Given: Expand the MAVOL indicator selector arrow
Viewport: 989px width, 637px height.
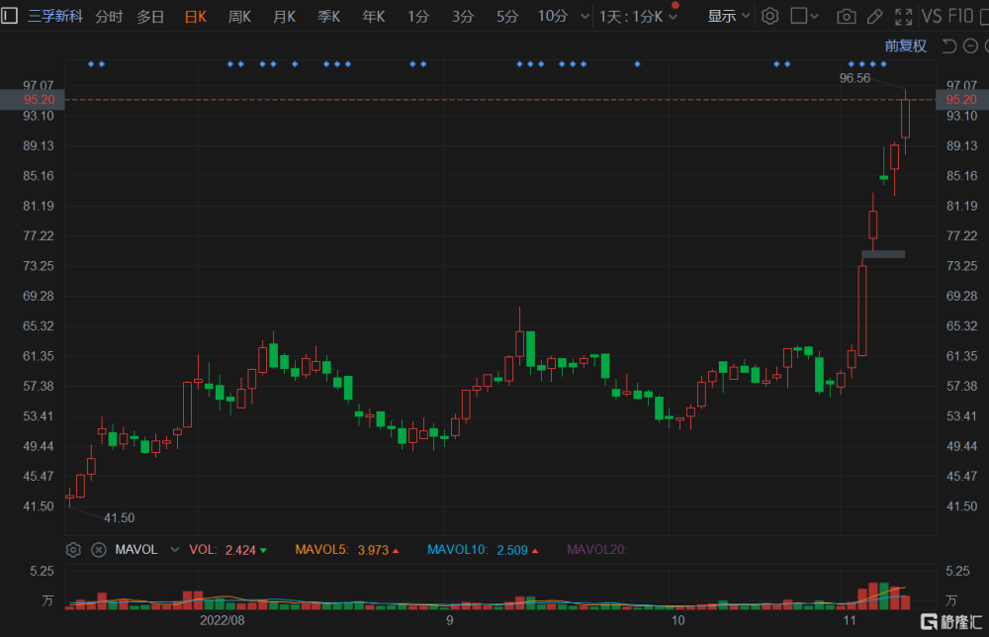Looking at the screenshot, I should 175,549.
